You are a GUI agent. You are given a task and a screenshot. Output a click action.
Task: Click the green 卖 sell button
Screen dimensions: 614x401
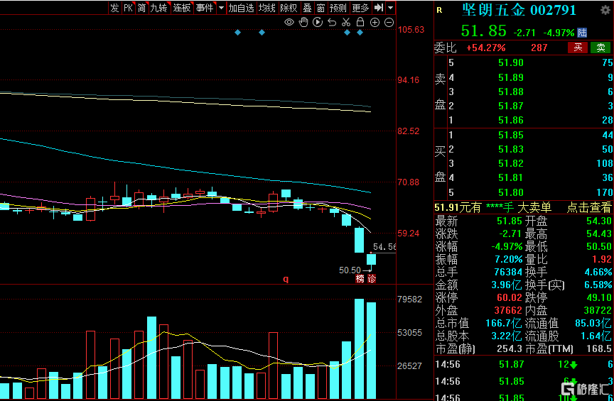click(600, 48)
